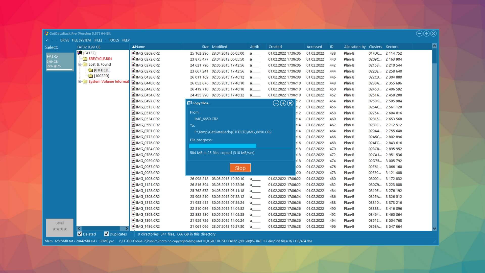
Task: Click the tree scrollbar right arrow
Action: pos(127,228)
